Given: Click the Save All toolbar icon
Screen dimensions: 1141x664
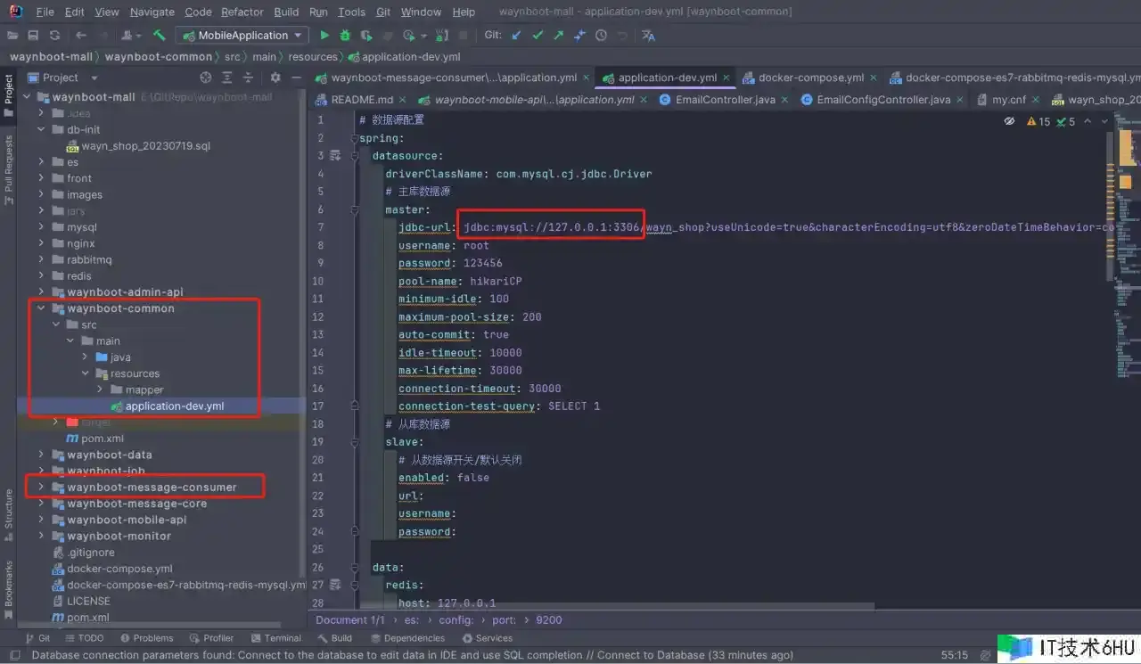Looking at the screenshot, I should [x=33, y=36].
